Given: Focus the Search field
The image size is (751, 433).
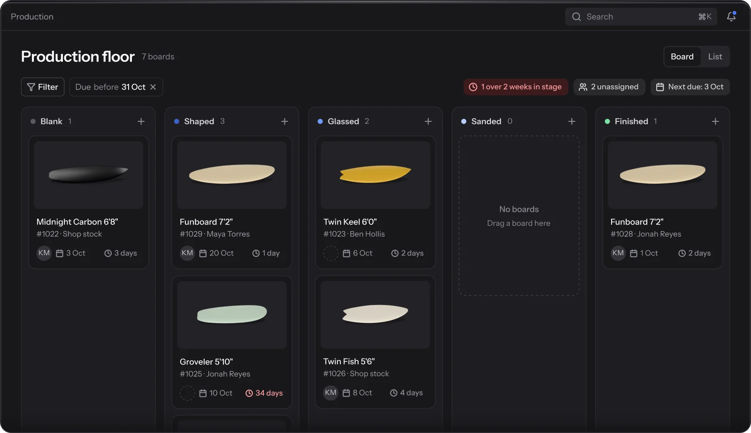Looking at the screenshot, I should (x=641, y=17).
